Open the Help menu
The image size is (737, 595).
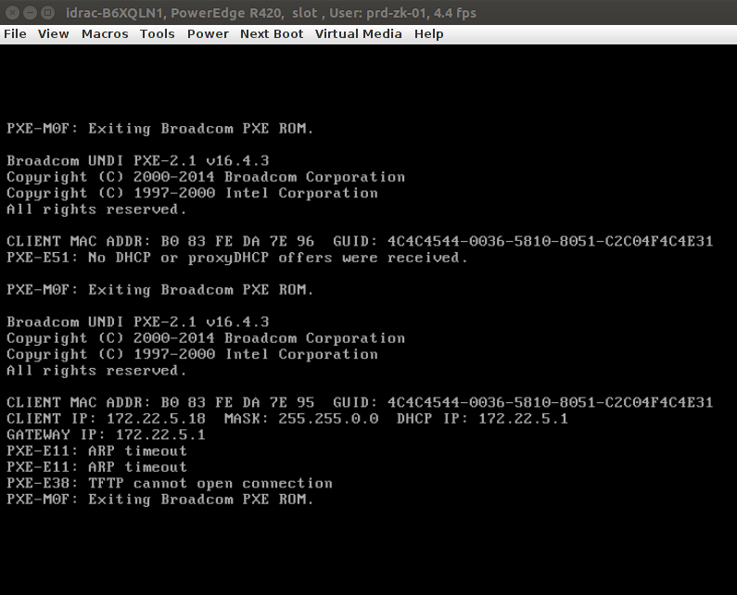(428, 34)
